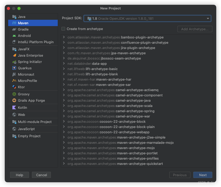The image size is (221, 187).
Task: Select the Java folder icon in sidebar
Action: (x=14, y=17)
